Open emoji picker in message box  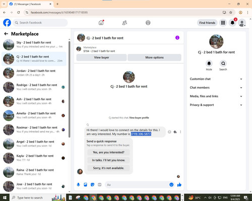point(171,185)
